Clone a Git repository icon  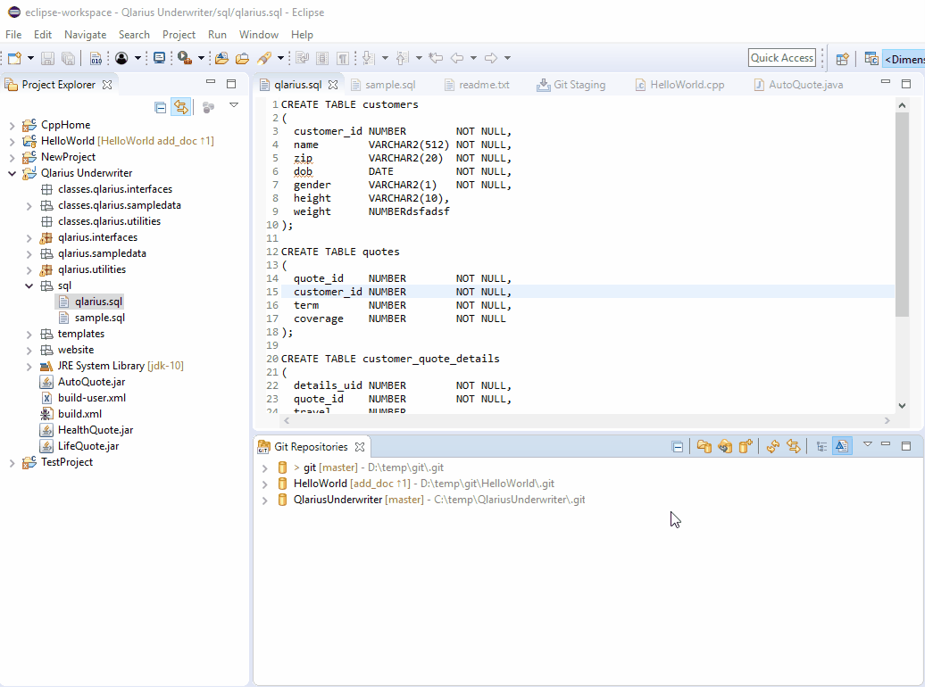[x=725, y=446]
